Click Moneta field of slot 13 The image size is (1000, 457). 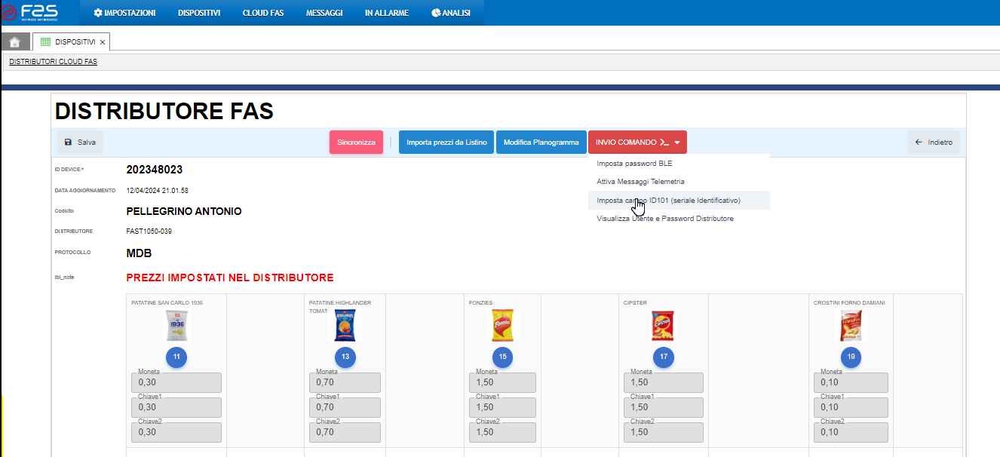tap(345, 382)
